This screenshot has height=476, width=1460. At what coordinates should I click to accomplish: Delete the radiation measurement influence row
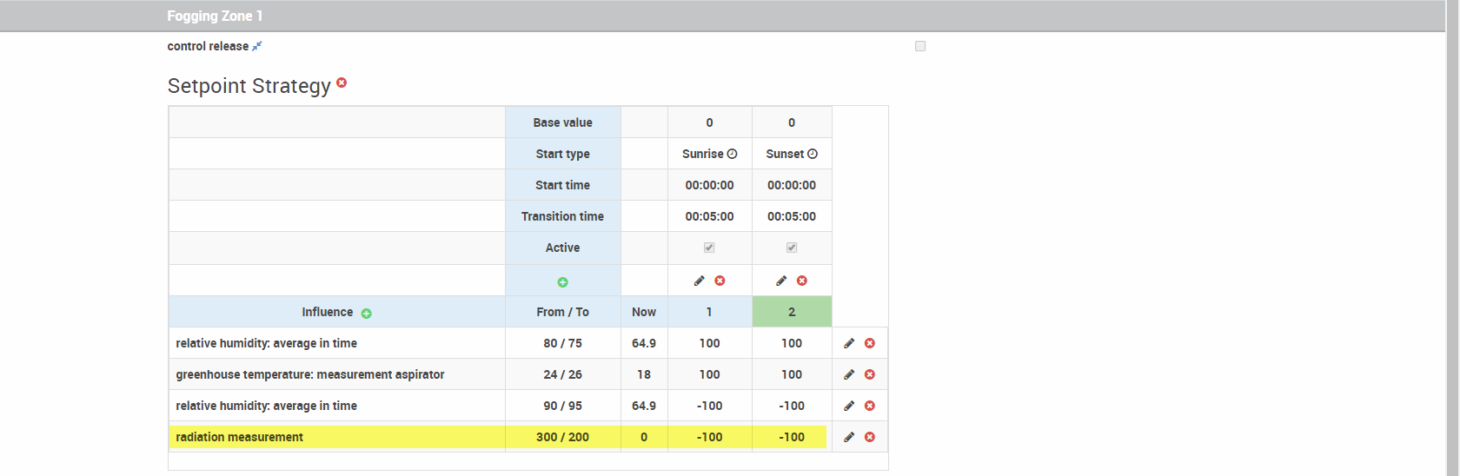[870, 437]
